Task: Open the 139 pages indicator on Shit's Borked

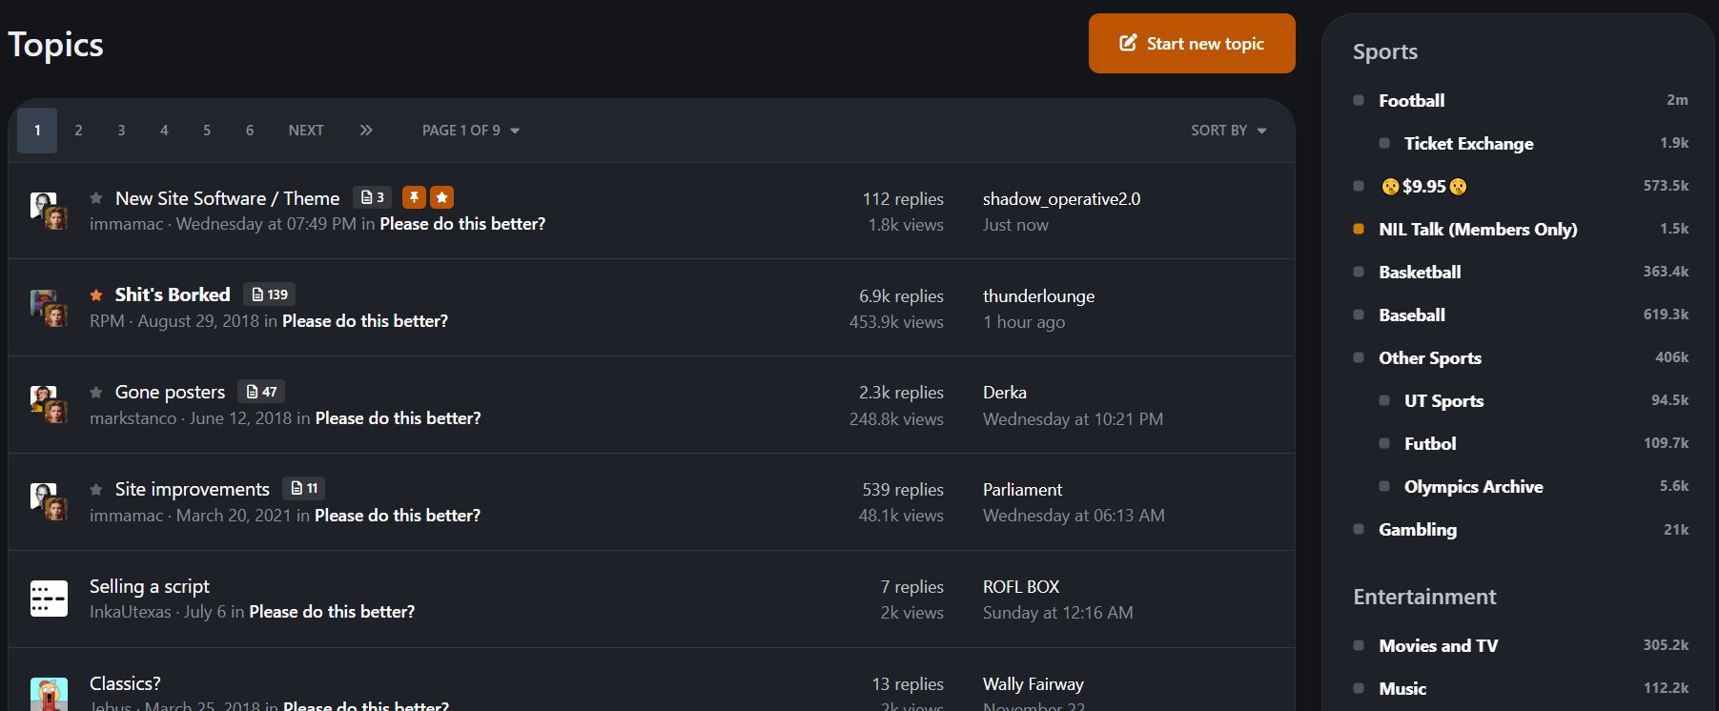Action: [270, 295]
